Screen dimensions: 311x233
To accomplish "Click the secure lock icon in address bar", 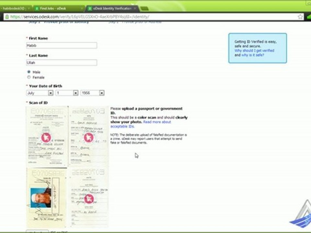I will [x=7, y=17].
